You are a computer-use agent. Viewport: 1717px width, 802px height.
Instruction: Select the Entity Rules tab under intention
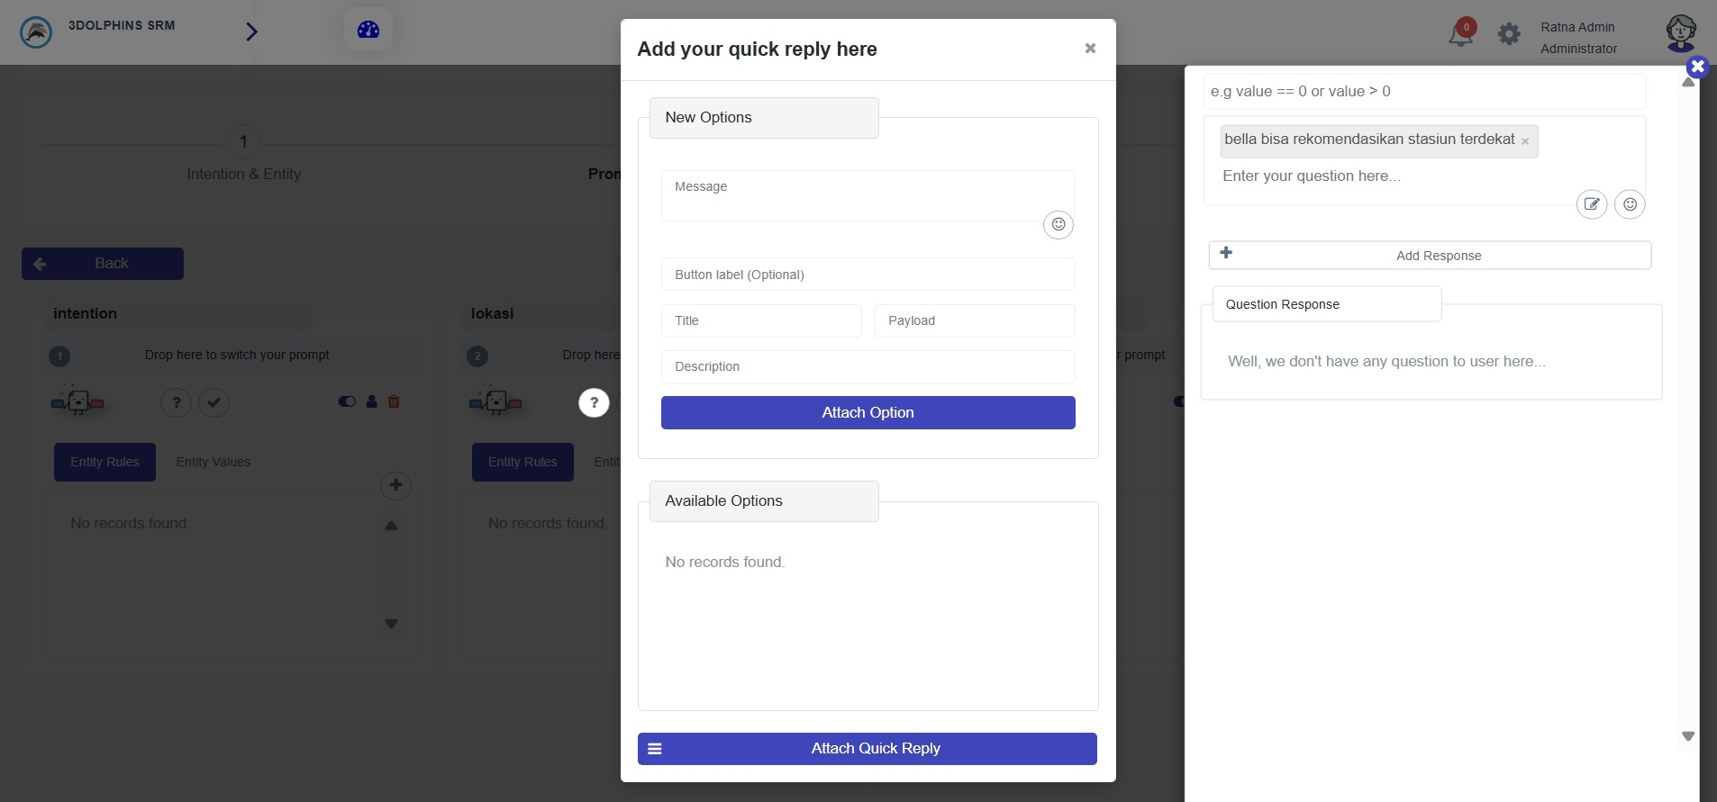tap(104, 462)
